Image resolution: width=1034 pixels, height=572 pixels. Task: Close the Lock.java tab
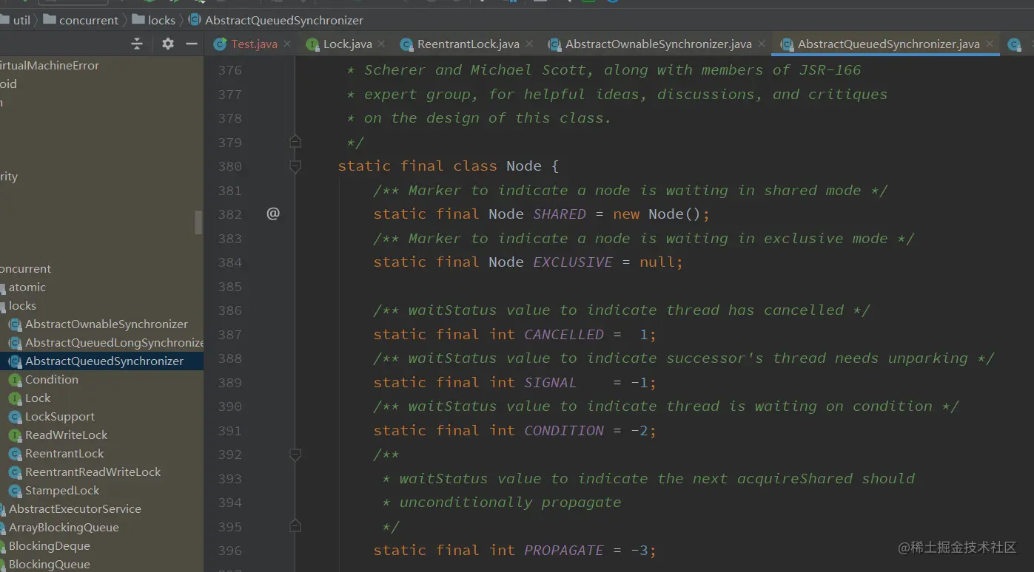(x=381, y=44)
